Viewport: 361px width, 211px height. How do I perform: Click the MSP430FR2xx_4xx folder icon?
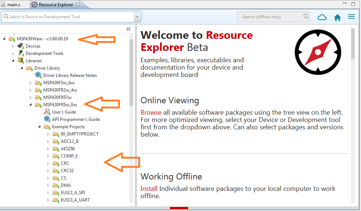point(38,90)
